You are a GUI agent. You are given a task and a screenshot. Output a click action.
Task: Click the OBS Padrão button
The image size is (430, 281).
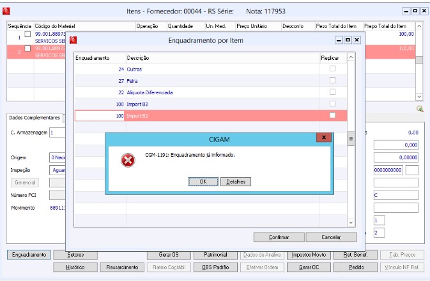pyautogui.click(x=215, y=268)
